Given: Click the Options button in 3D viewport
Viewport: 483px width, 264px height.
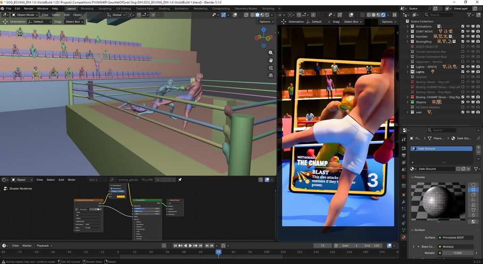Looking at the screenshot, I should click(x=266, y=22).
